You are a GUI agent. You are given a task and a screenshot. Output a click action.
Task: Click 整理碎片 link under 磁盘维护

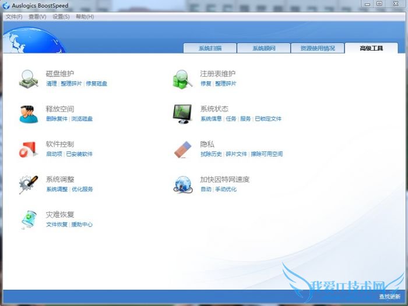pyautogui.click(x=71, y=84)
